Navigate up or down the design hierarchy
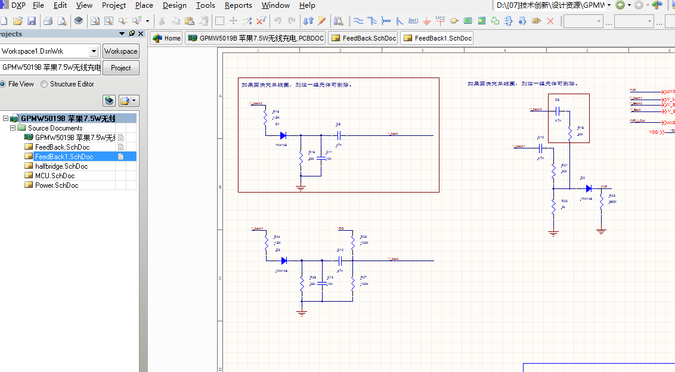 [308, 21]
